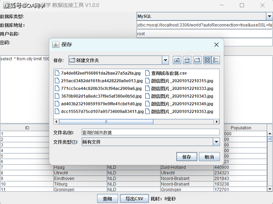Click the Population column header
Viewport: 273px width, 204px height.
tap(241, 128)
